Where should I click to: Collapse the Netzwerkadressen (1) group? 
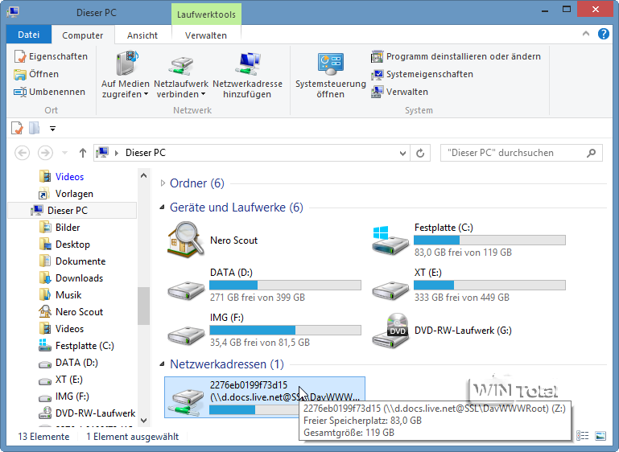pyautogui.click(x=163, y=364)
